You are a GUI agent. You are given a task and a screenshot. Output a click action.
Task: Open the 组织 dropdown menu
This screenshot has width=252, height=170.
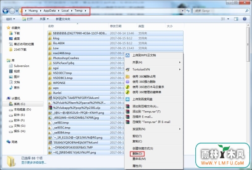click(x=10, y=19)
